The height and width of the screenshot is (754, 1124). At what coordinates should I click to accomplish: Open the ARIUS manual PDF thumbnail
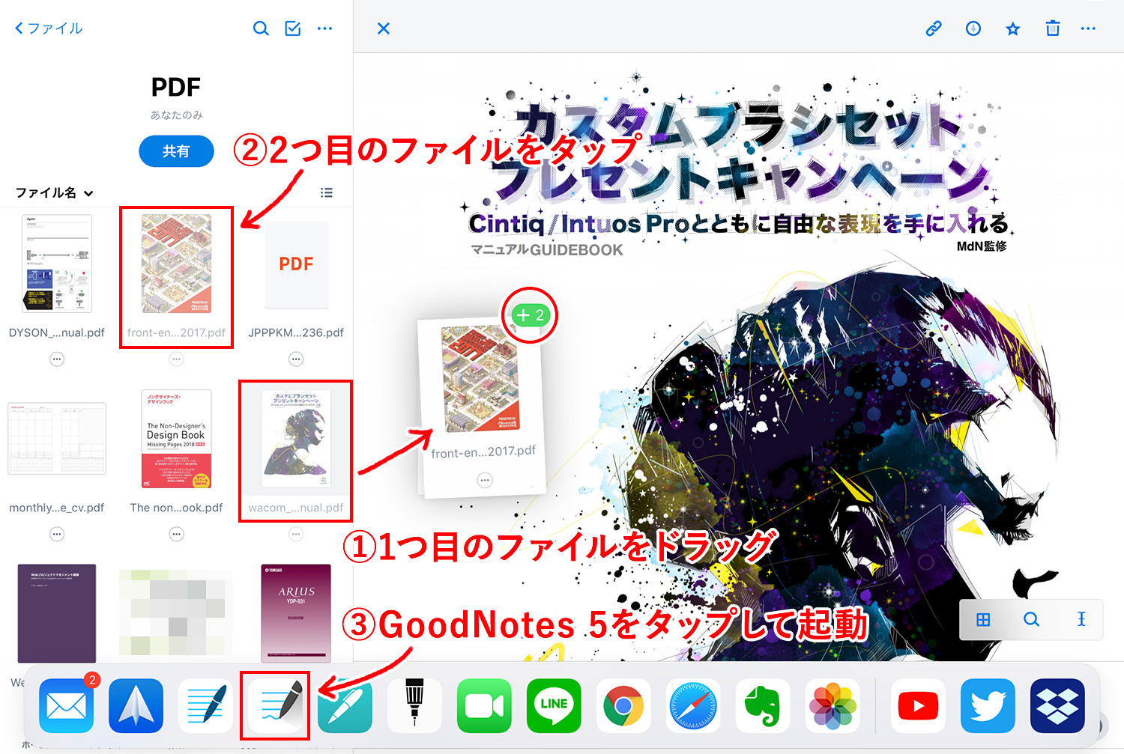[x=296, y=612]
